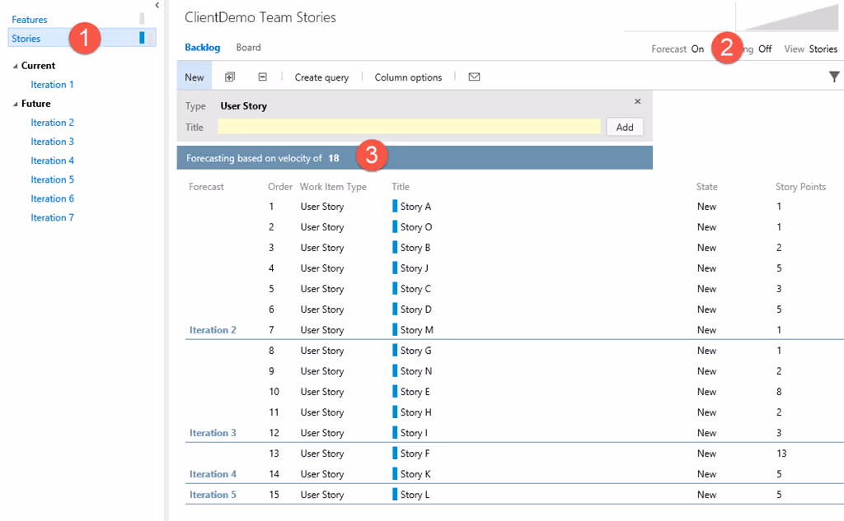Collapse the left sidebar pane chevron
Viewport: 844px width, 521px height.
(157, 6)
